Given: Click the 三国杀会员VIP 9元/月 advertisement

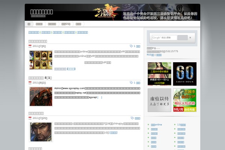Looking at the screenshot, I should 184,100.
